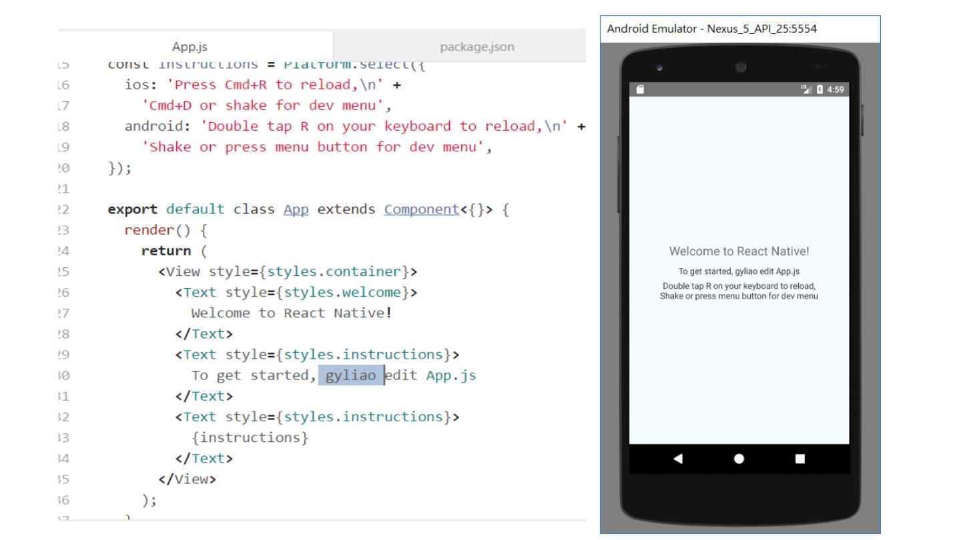Click the SD card status bar icon
Screen dimensions: 961x540
pos(640,90)
